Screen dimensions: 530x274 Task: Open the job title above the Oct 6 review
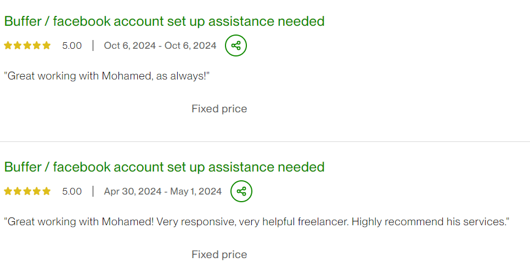coord(164,21)
